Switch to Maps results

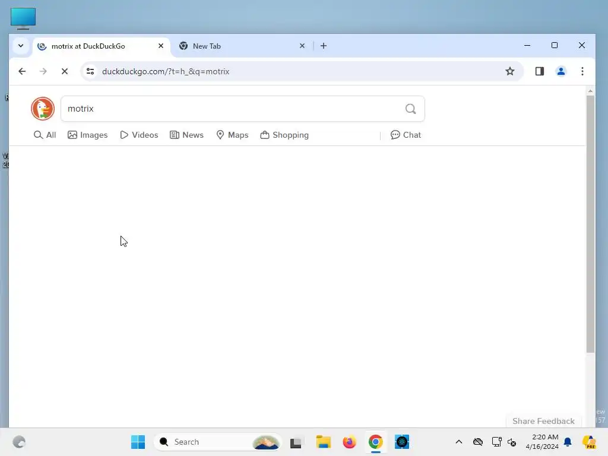click(x=232, y=135)
